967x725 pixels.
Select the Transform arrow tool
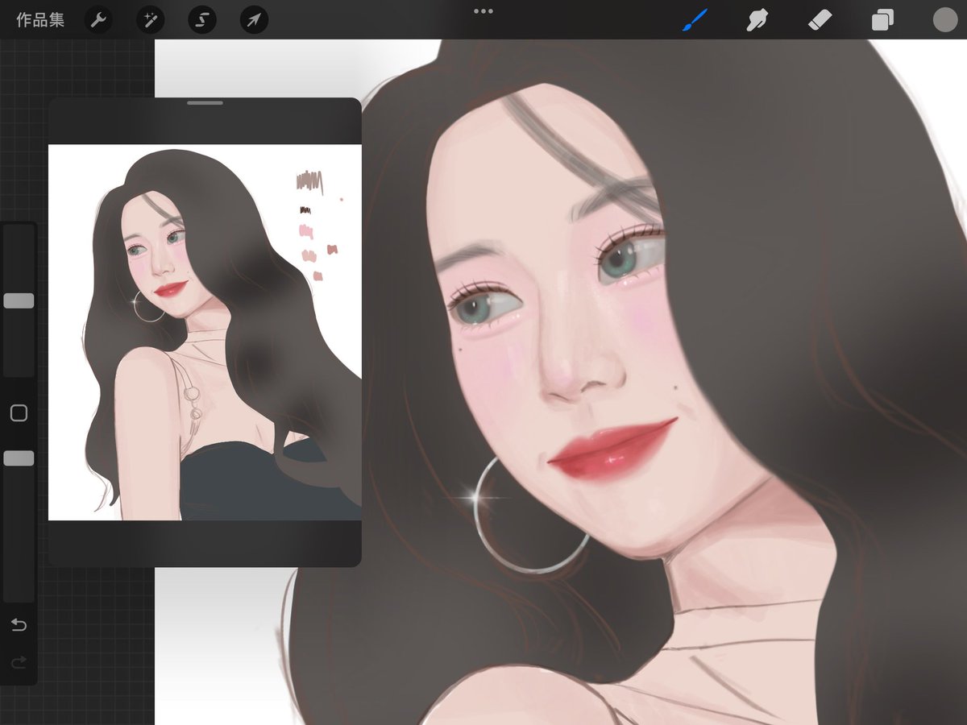pos(254,20)
